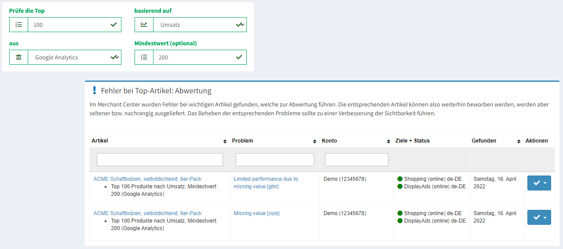Click the blue exclamation icon in panel header

point(94,91)
